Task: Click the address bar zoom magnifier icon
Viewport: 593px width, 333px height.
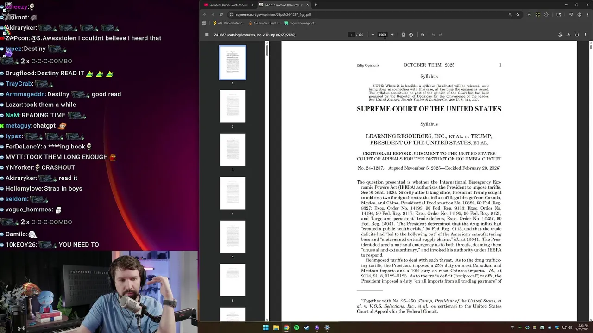Action: pyautogui.click(x=510, y=14)
